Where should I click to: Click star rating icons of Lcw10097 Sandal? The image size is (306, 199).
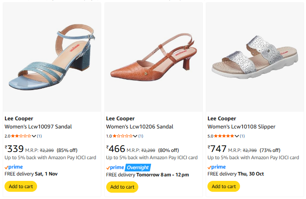(21, 136)
